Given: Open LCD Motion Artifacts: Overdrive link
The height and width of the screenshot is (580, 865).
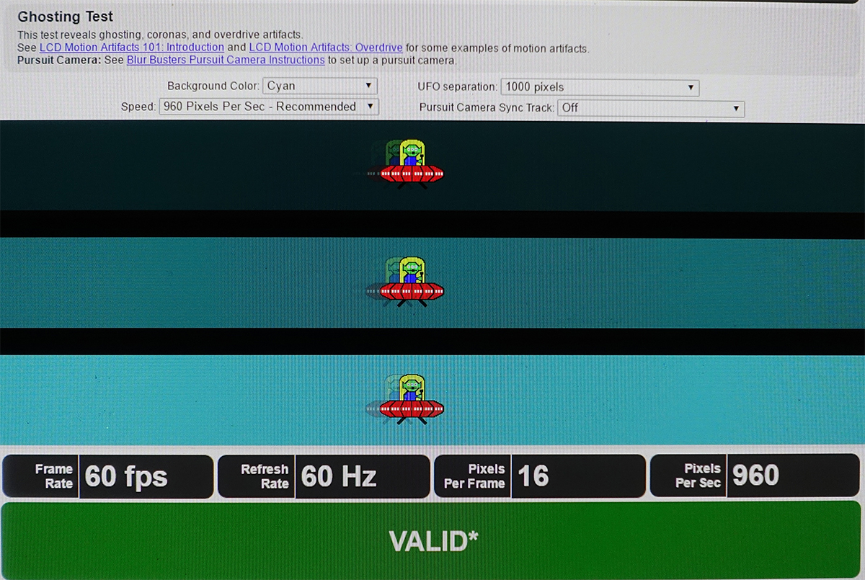Looking at the screenshot, I should coord(326,48).
